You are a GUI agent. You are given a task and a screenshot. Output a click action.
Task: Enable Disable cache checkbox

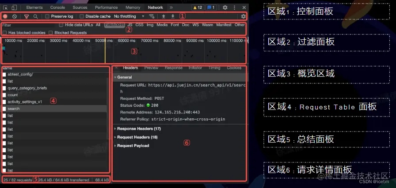(x=82, y=16)
